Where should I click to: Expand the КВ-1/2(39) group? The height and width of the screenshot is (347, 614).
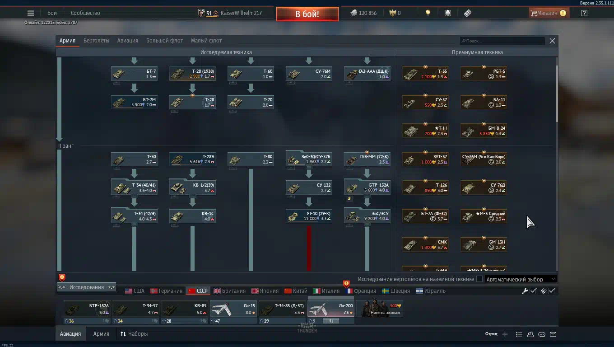(x=192, y=188)
